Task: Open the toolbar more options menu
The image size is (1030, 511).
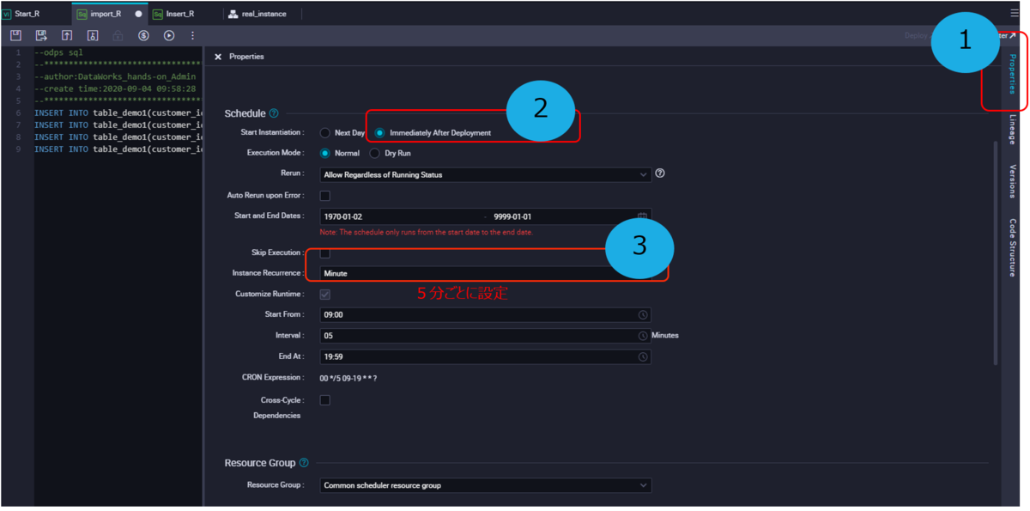Action: coord(192,35)
